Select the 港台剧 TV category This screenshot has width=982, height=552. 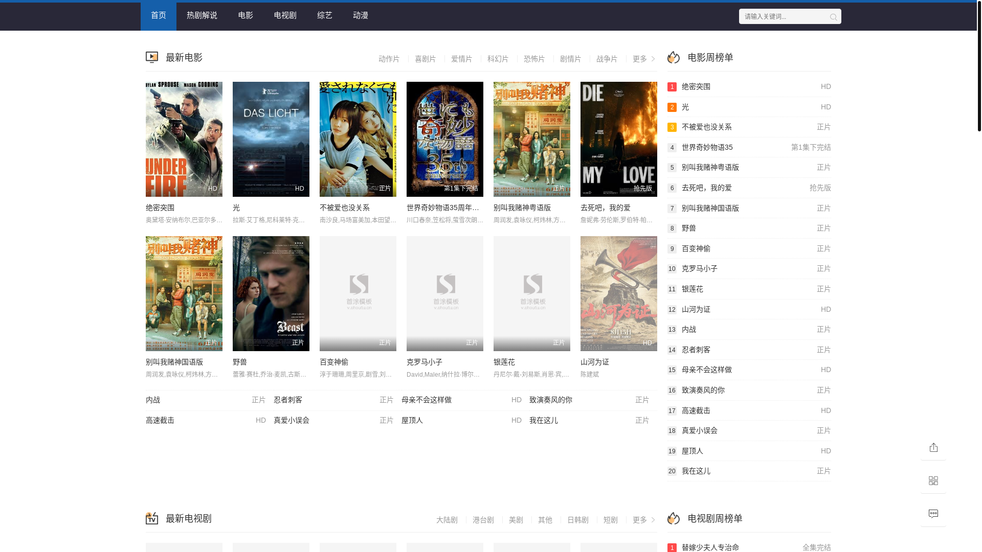tap(483, 520)
